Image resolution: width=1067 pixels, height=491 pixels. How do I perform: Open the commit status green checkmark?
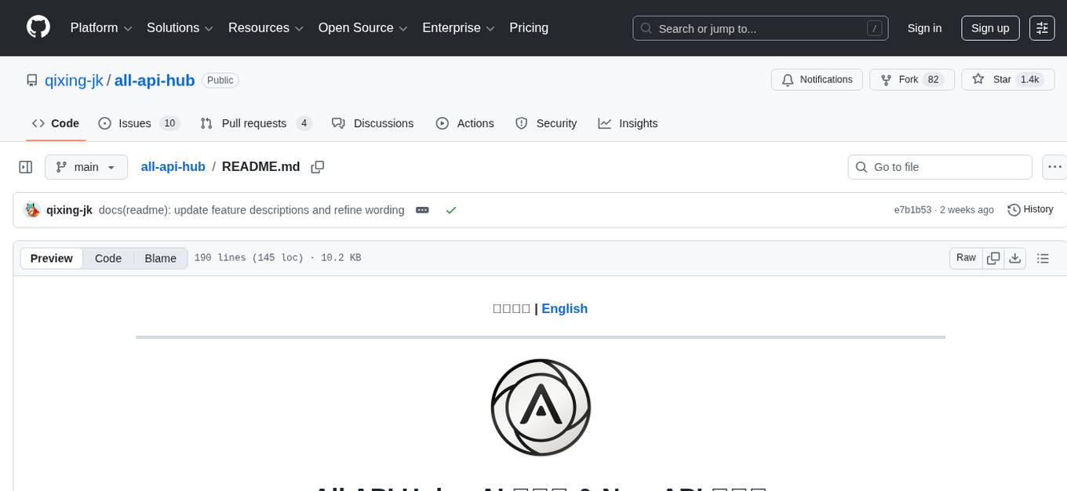451,209
